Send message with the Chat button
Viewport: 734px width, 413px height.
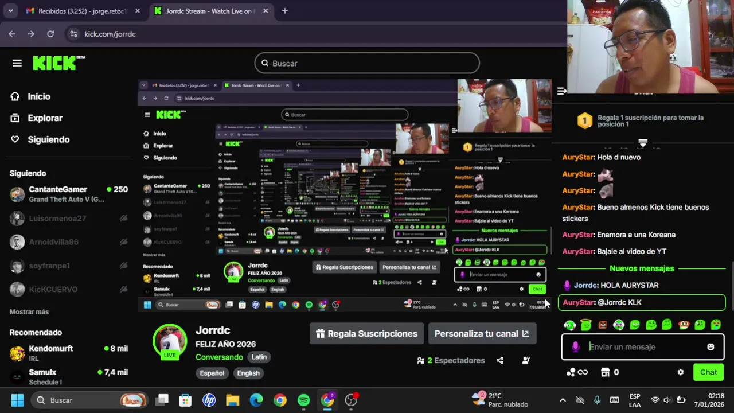coord(708,372)
